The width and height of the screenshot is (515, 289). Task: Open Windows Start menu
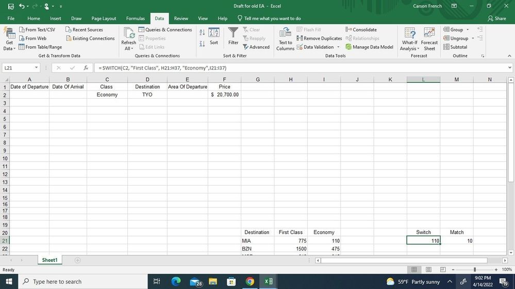point(9,281)
